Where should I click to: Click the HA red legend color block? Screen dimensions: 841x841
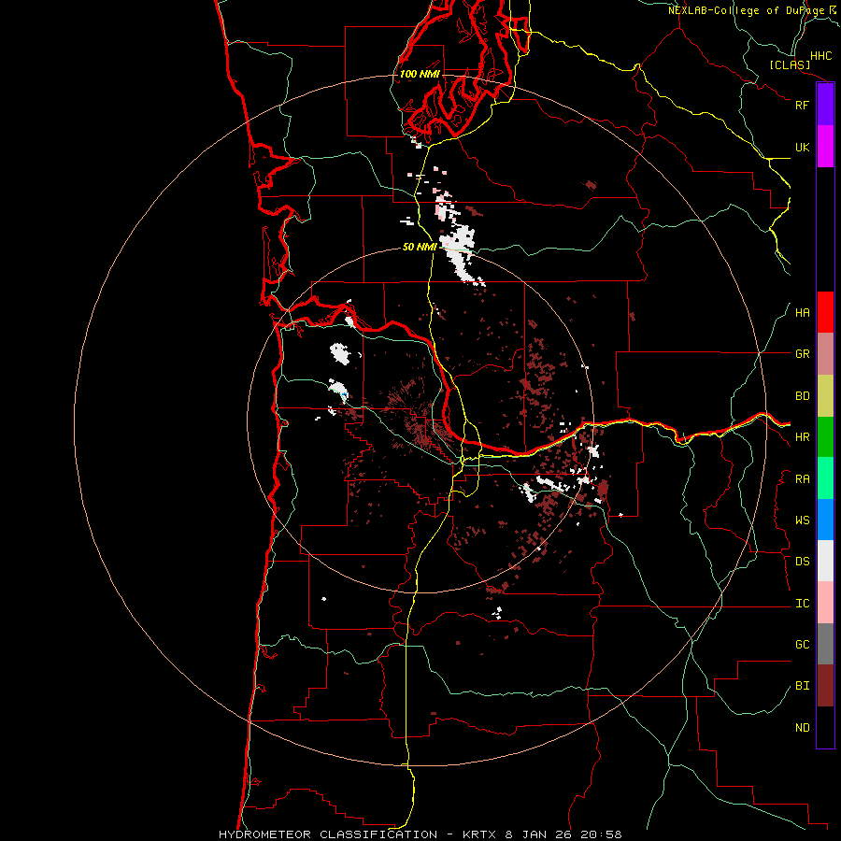point(825,312)
